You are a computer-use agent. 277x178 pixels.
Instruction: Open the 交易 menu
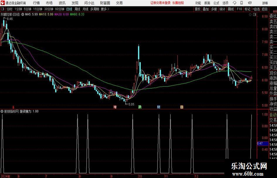(x=119, y=3)
